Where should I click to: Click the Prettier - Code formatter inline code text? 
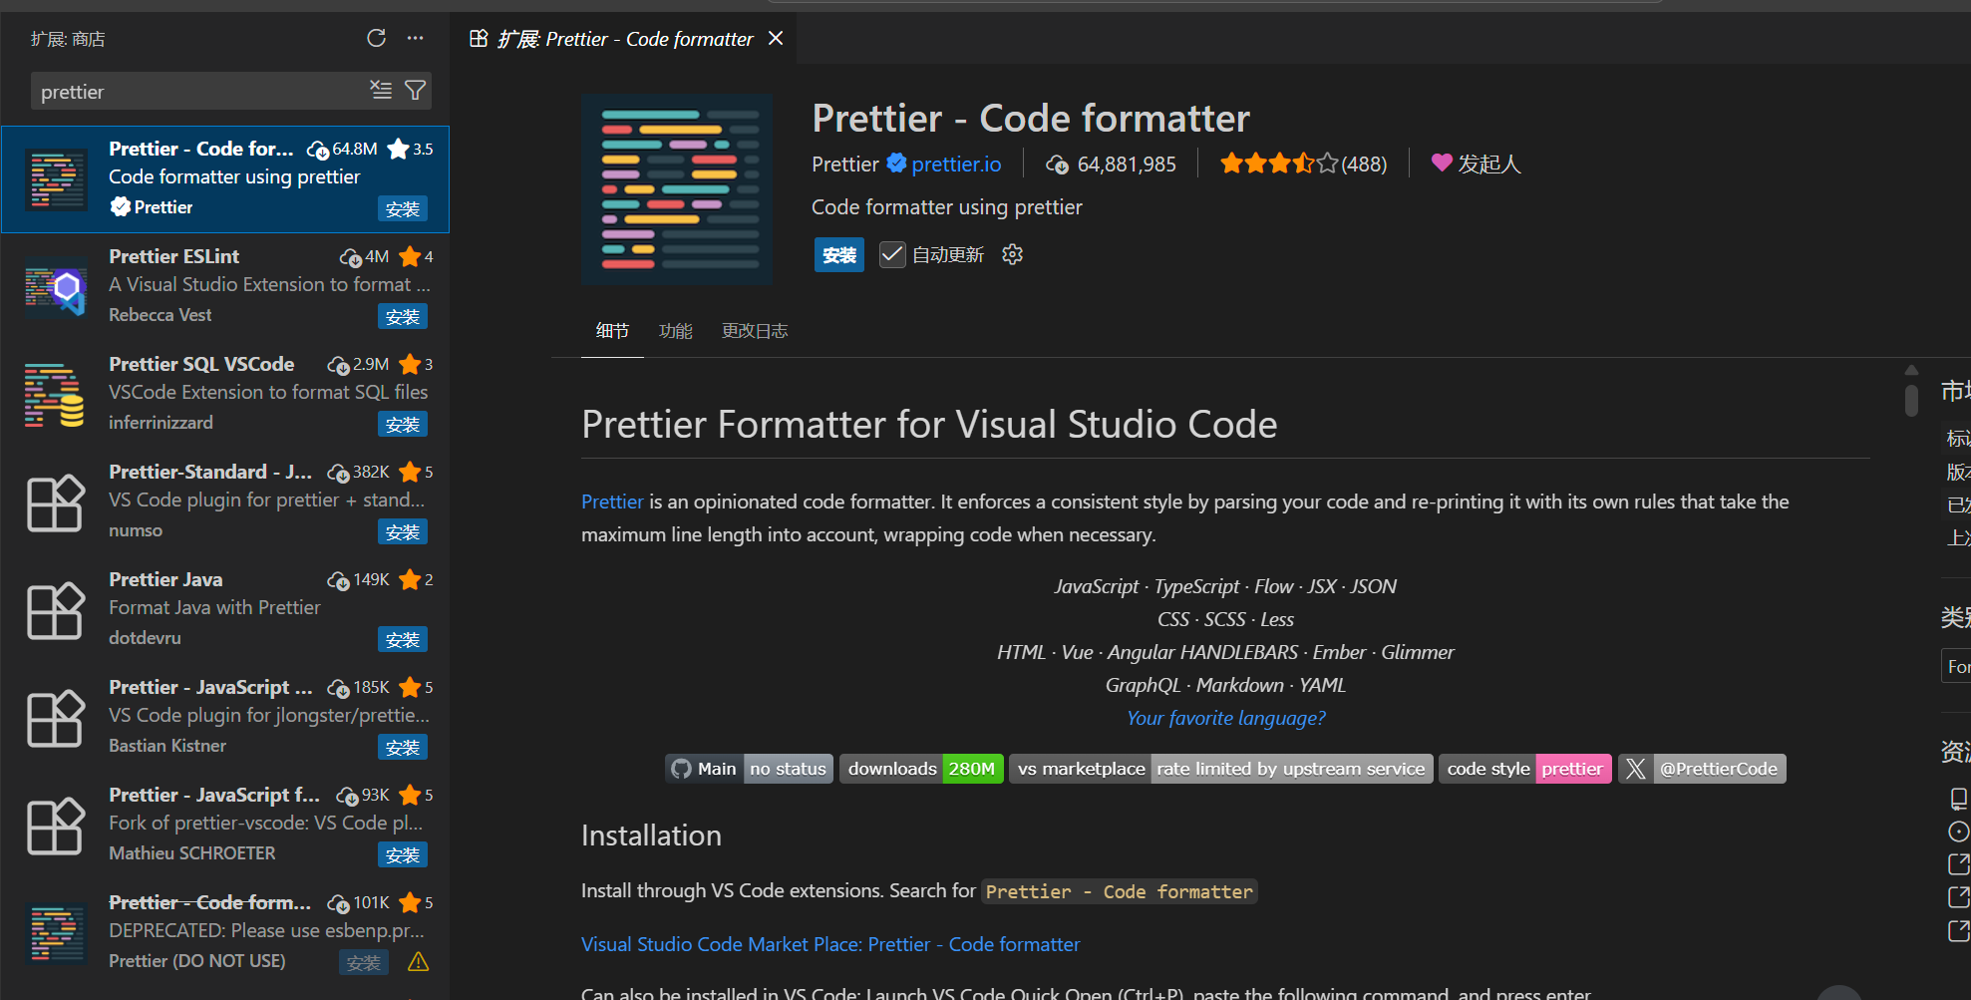[1119, 891]
